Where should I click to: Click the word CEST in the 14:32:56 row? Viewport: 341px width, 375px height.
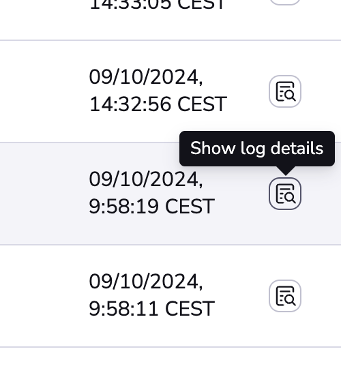tap(202, 104)
